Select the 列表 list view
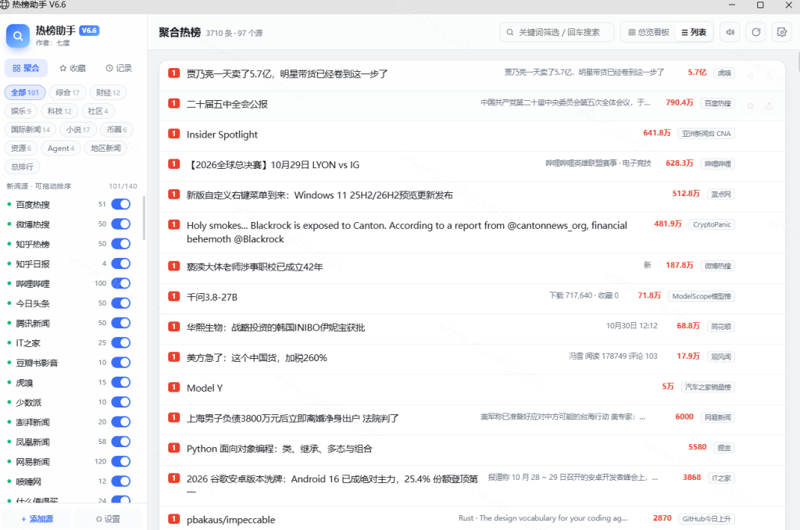800x530 pixels. tap(694, 32)
